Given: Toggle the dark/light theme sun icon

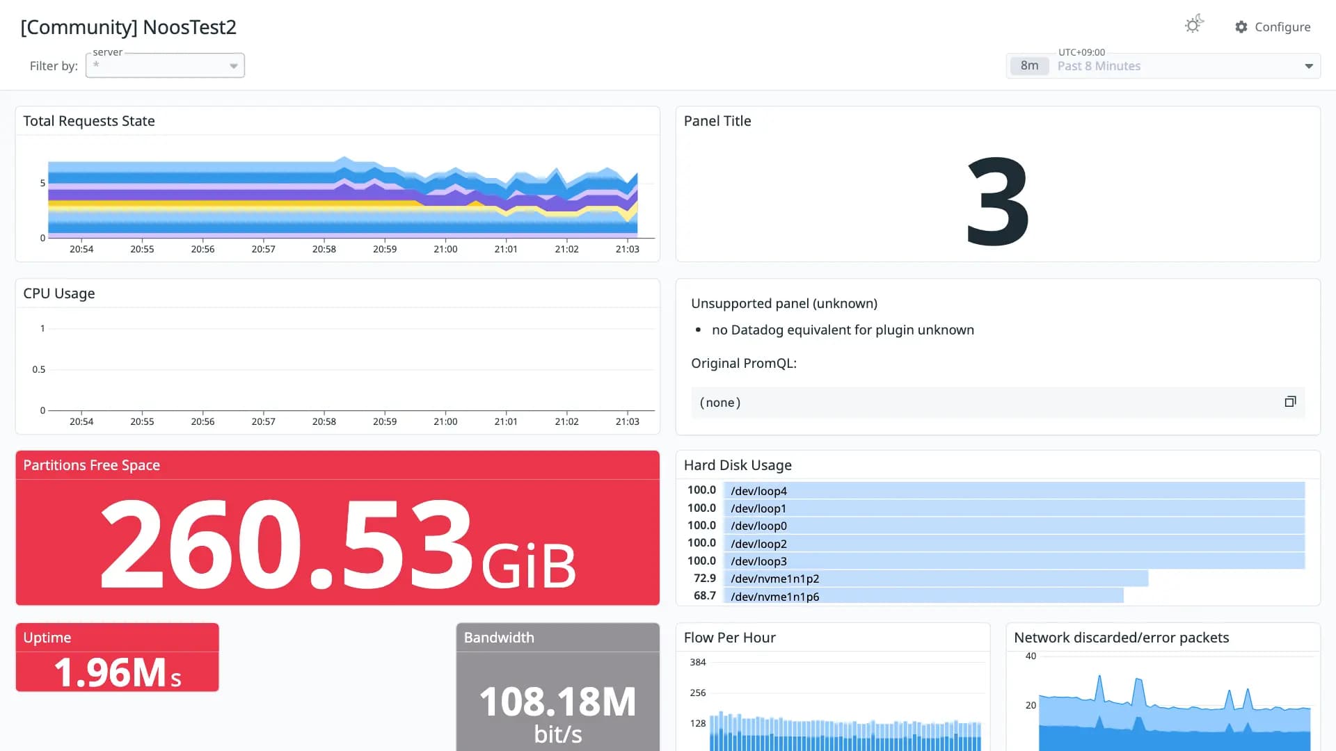Looking at the screenshot, I should coord(1194,25).
